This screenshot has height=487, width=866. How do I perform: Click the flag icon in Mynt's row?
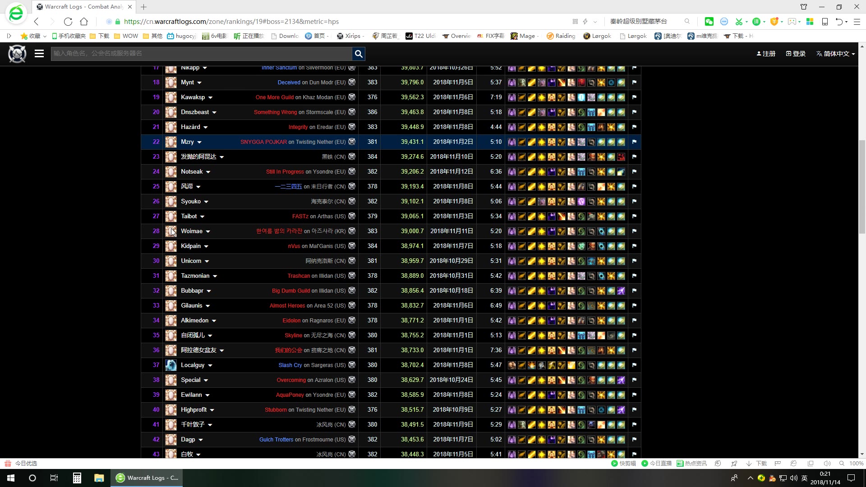click(634, 83)
